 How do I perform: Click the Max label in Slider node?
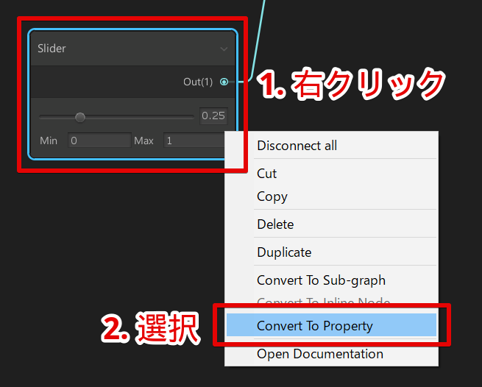pos(143,141)
